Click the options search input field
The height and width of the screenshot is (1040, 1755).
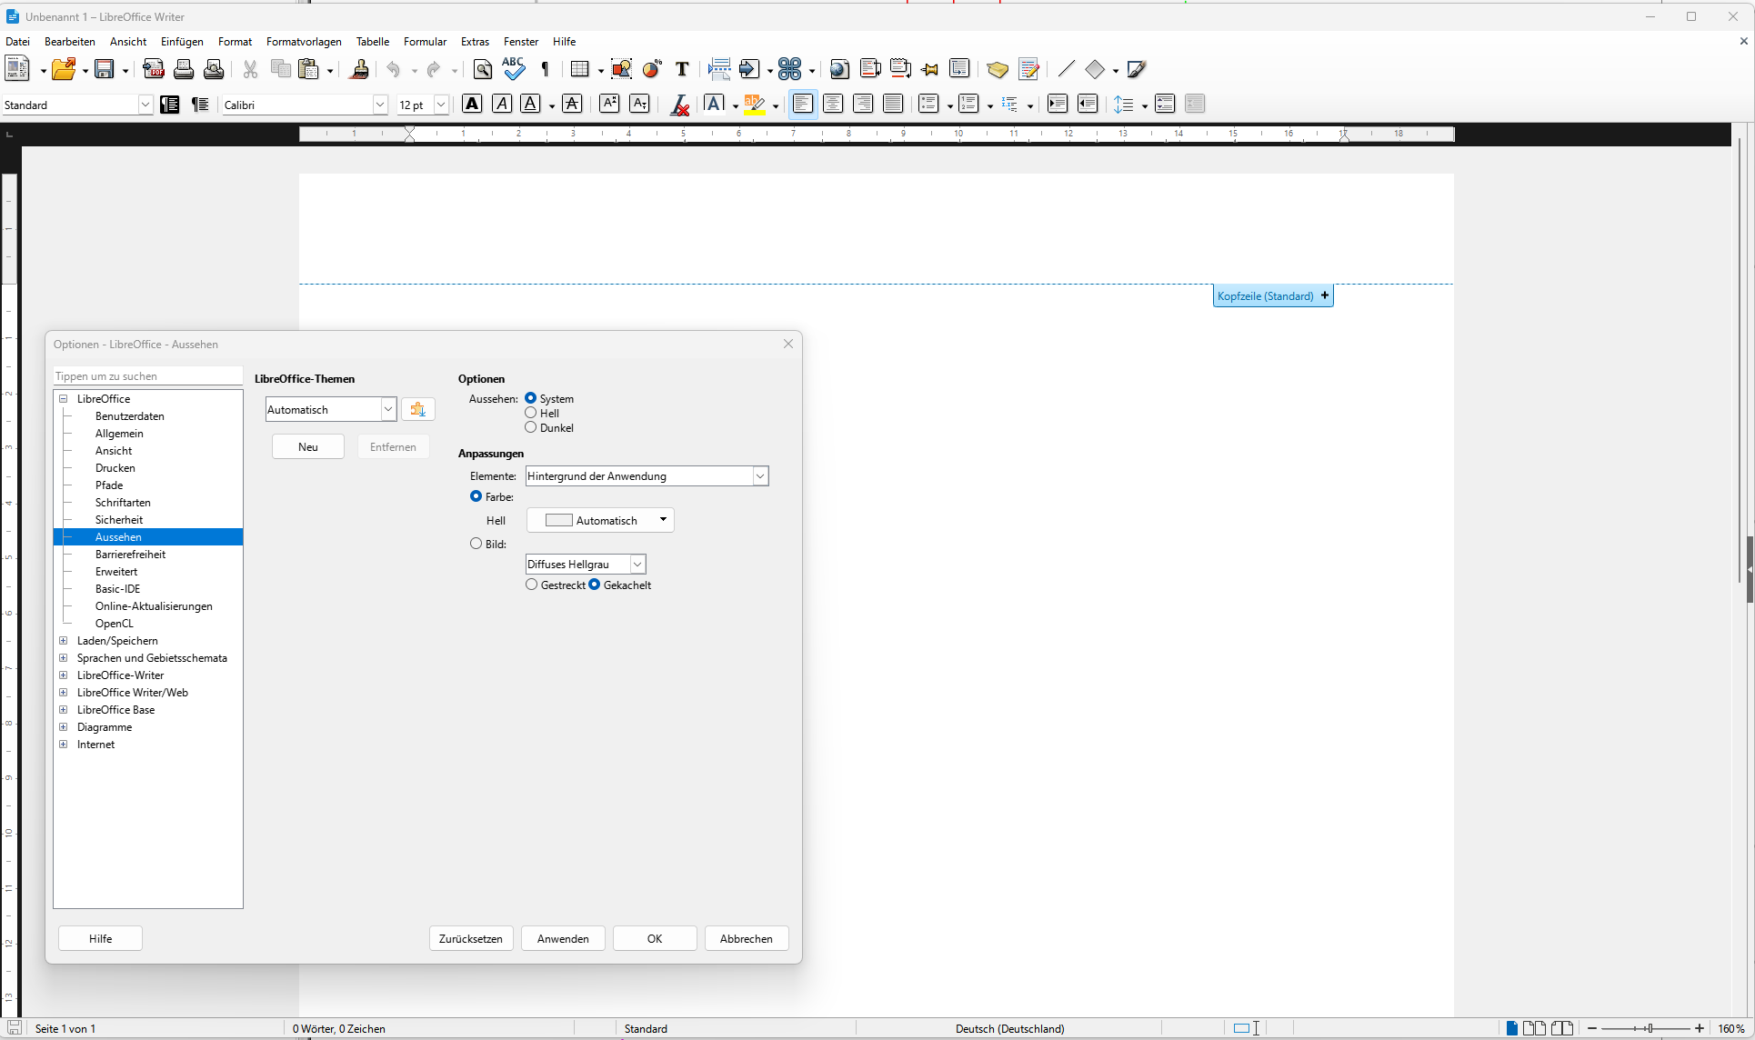pyautogui.click(x=147, y=376)
